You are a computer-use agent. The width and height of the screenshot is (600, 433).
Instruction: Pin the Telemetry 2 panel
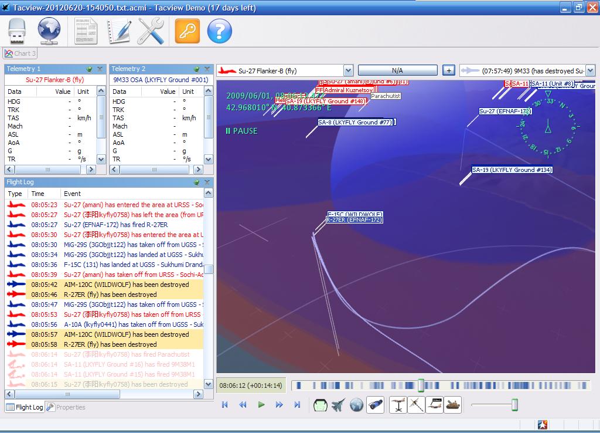coord(197,69)
